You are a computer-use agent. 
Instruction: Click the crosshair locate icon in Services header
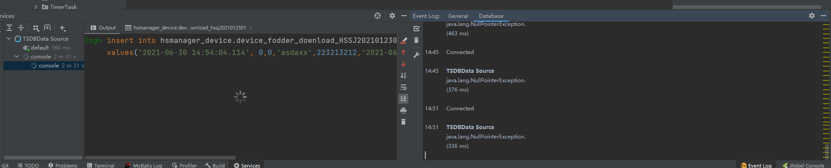pos(378,16)
